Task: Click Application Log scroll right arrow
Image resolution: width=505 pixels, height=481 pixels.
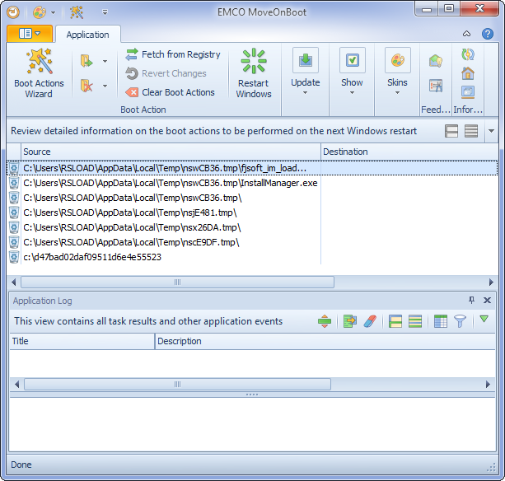Action: coord(488,385)
